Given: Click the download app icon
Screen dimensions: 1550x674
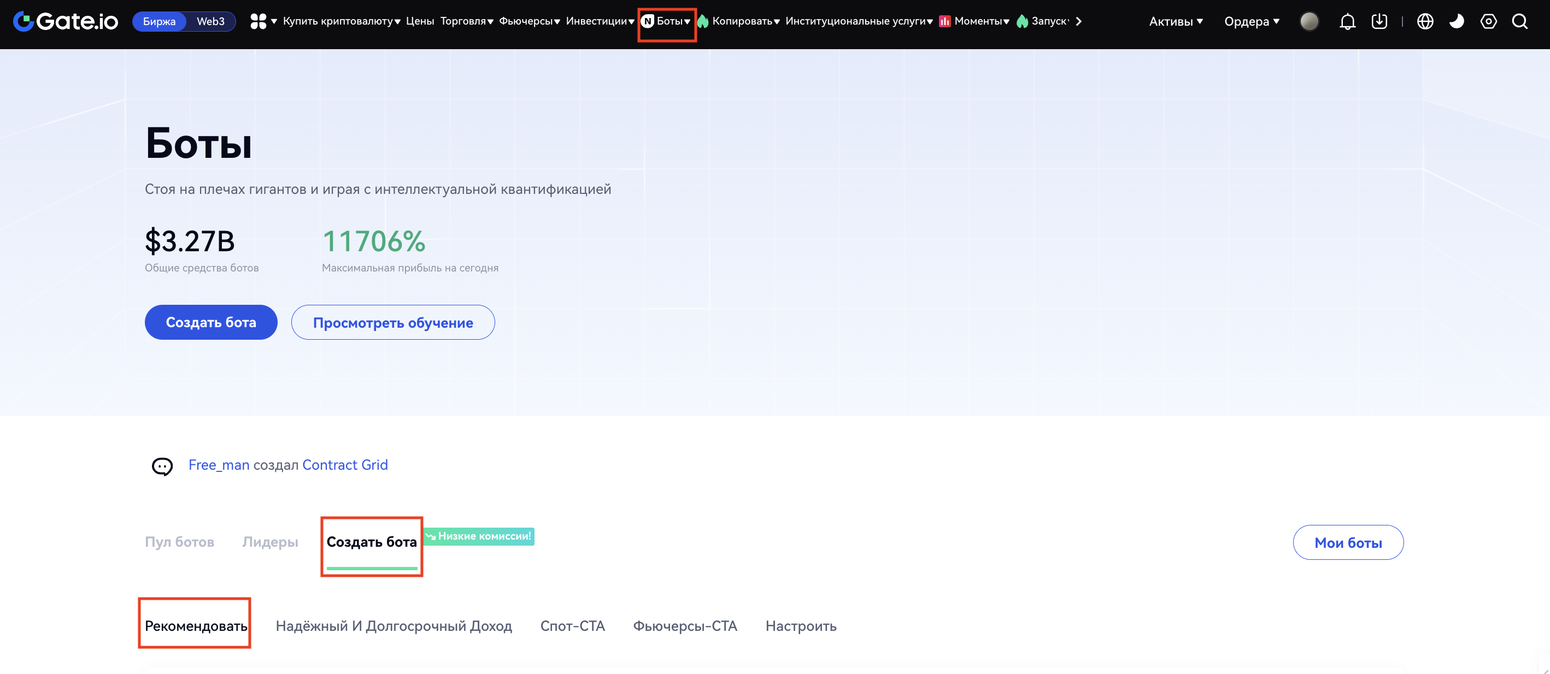Looking at the screenshot, I should 1379,22.
